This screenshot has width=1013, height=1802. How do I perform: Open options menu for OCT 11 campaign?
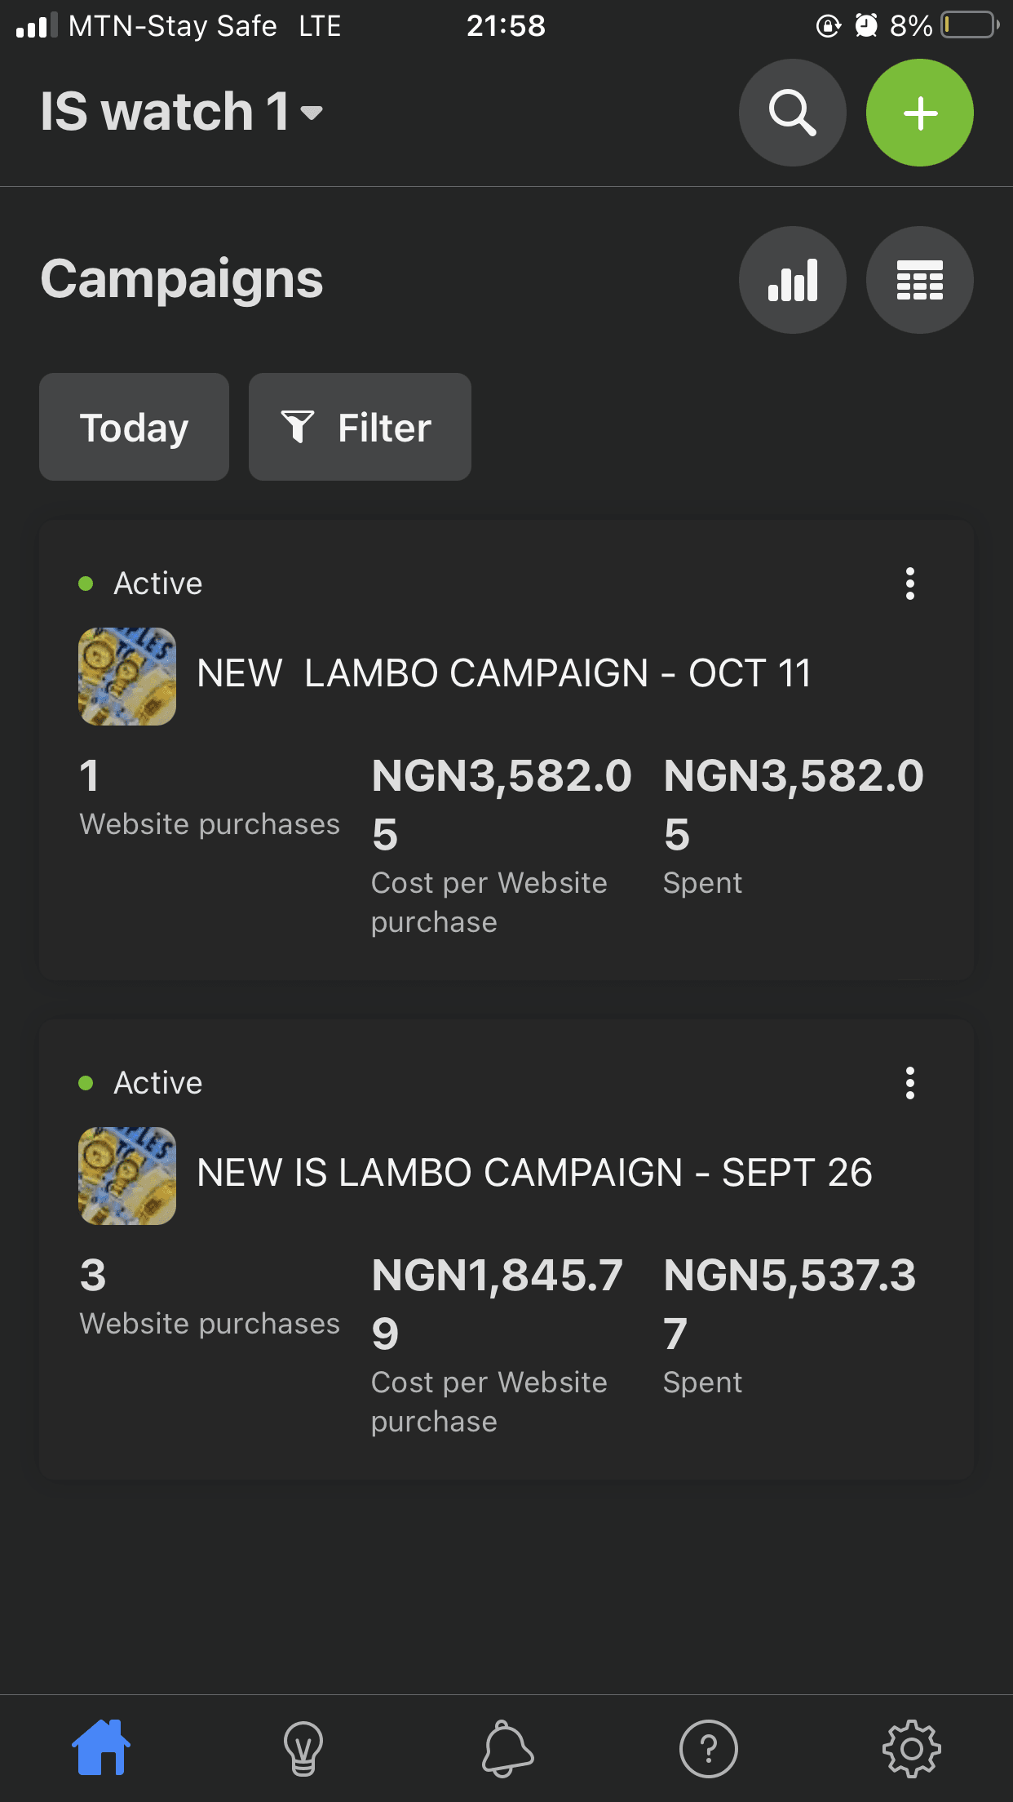(910, 584)
